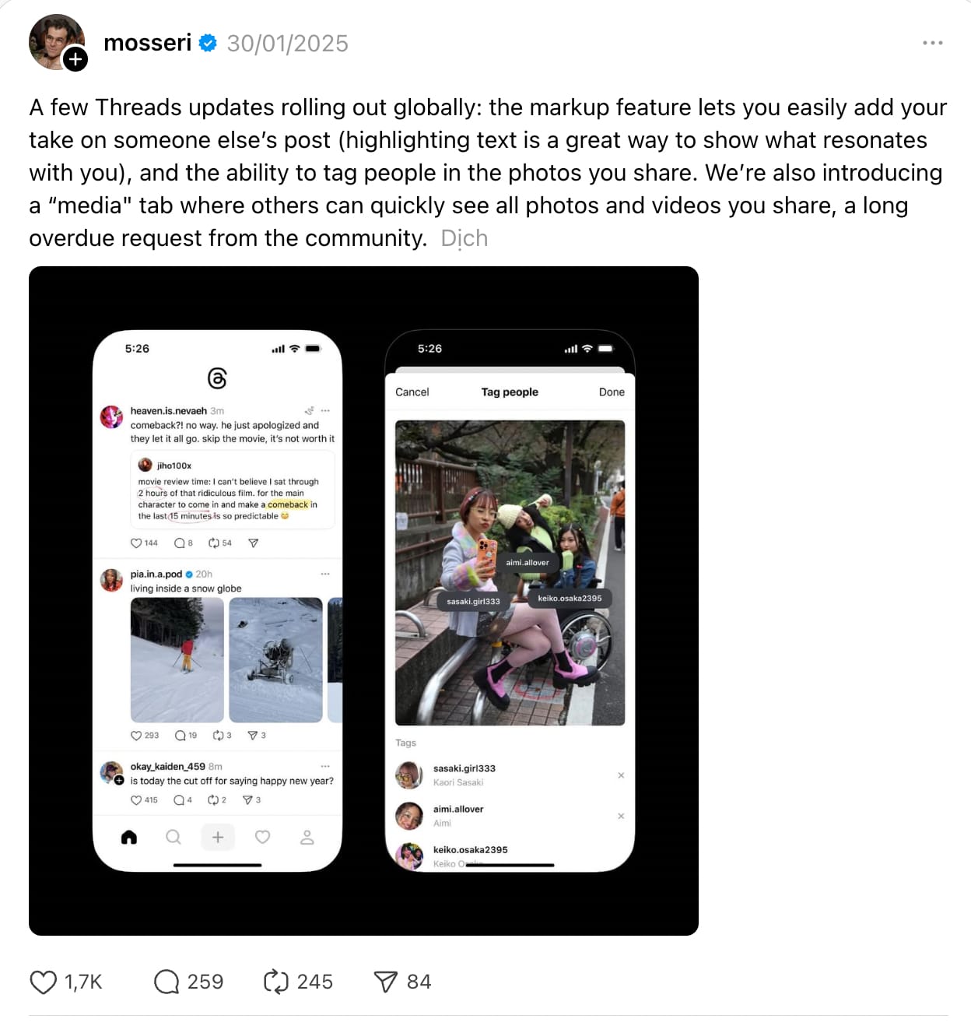Click the blue verified badge next to mosseri
Viewport: 971px width, 1026px height.
pyautogui.click(x=208, y=43)
